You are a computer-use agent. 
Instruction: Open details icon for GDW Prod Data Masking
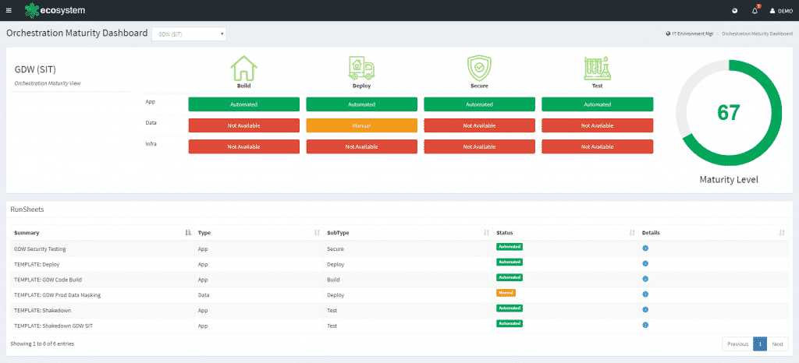[x=645, y=294]
